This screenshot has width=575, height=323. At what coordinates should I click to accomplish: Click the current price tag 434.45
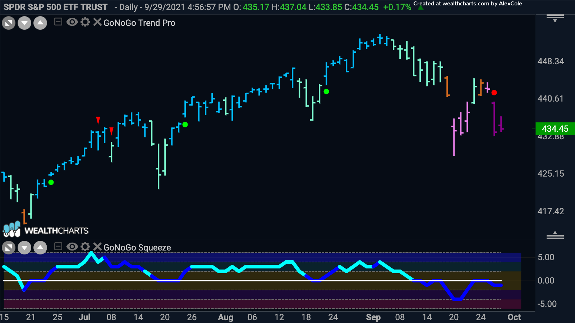[555, 129]
